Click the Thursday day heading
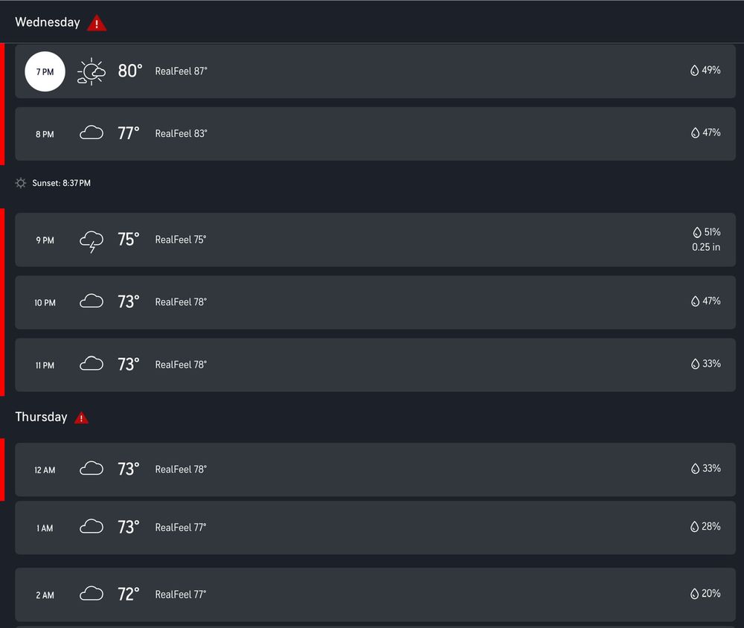This screenshot has height=628, width=744. (41, 417)
